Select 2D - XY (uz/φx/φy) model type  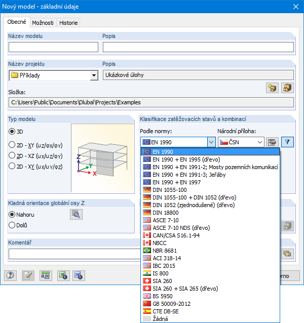12,145
